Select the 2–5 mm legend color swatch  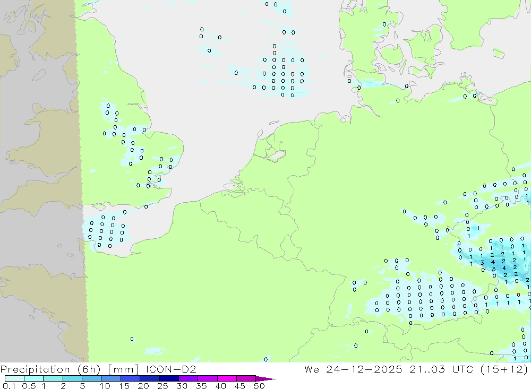[72, 378]
